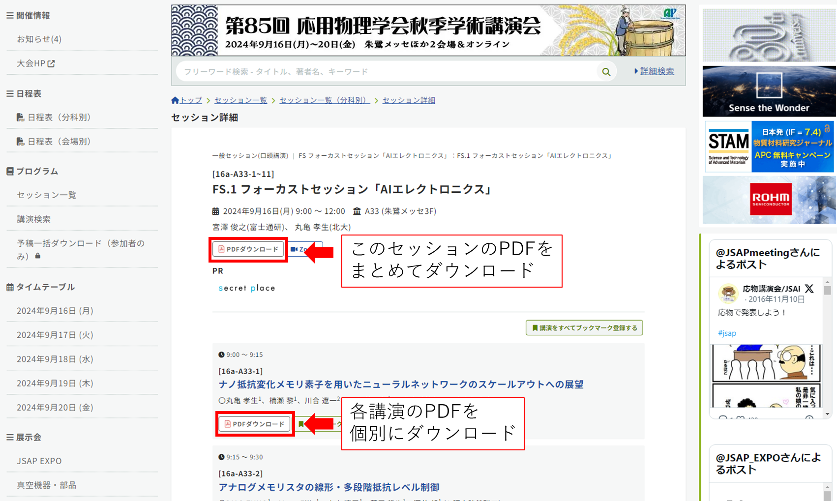The image size is (837, 501).
Task: Click the home icon in breadcrumb
Action: (175, 100)
